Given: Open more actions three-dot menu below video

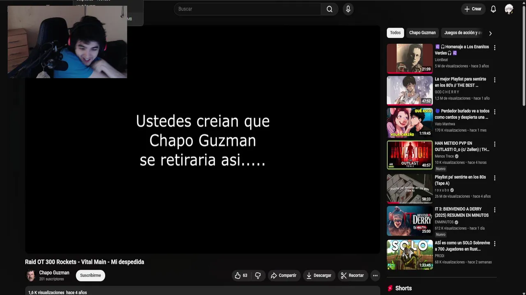Looking at the screenshot, I should pyautogui.click(x=375, y=275).
